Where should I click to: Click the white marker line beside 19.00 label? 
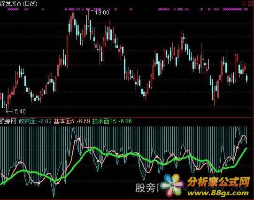click(x=92, y=11)
